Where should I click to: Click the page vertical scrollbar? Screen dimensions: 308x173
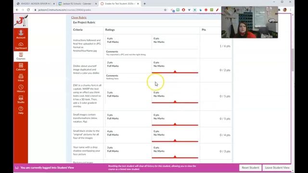tap(293, 60)
